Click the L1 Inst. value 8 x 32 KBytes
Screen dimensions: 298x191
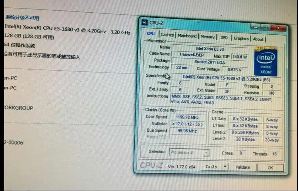point(245,126)
